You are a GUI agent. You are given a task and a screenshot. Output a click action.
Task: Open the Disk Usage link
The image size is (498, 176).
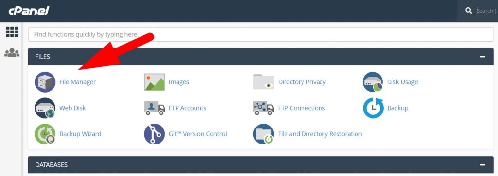click(402, 82)
